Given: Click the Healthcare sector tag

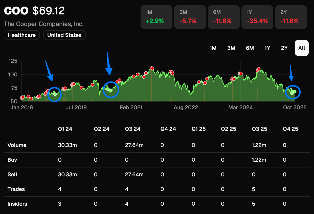Looking at the screenshot, I should pyautogui.click(x=22, y=35).
